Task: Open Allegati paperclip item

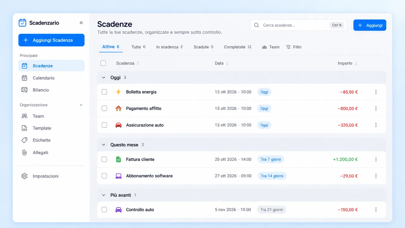Action: coord(51,153)
